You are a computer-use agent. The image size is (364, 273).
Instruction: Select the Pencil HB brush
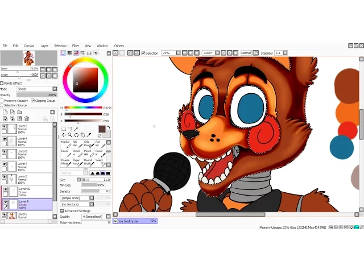click(89, 153)
